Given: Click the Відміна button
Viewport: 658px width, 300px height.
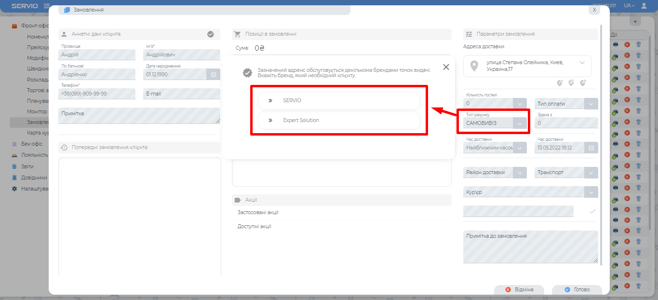Looking at the screenshot, I should (x=519, y=290).
